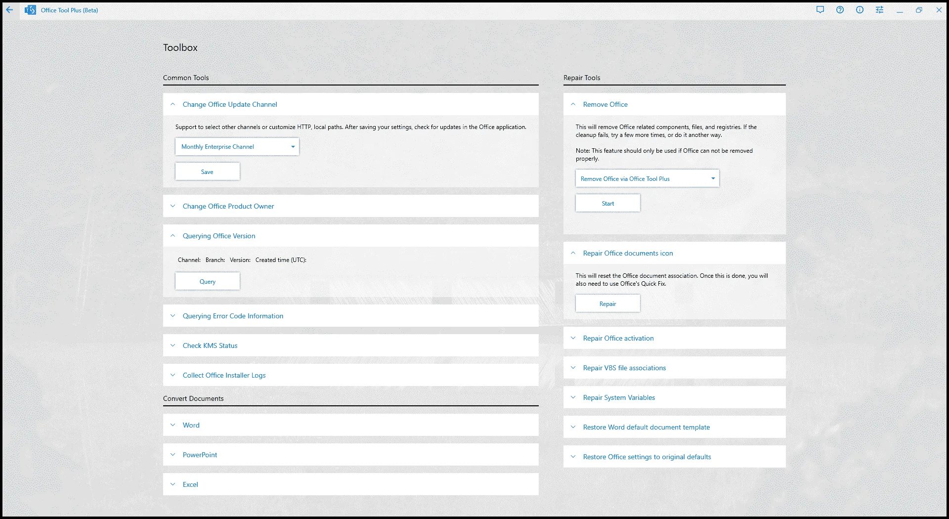Open the Monthly Enterprise Channel dropdown

coord(237,147)
